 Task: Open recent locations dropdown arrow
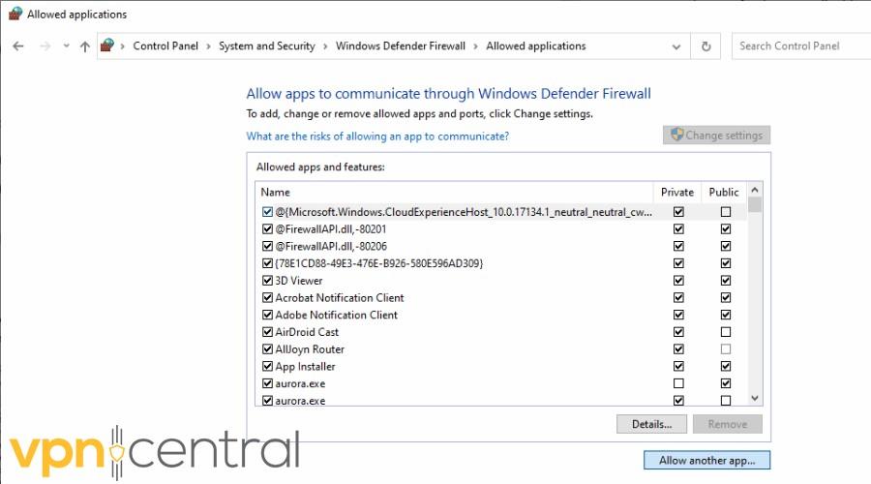66,46
